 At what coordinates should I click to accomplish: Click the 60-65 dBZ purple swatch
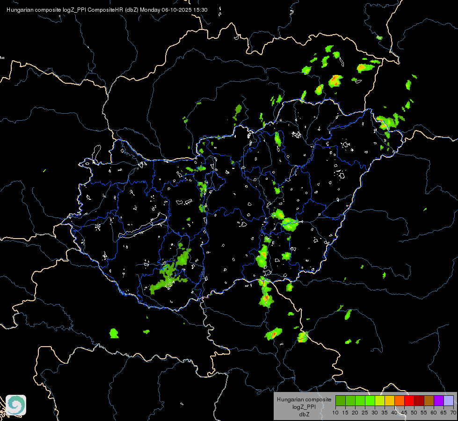(x=438, y=401)
